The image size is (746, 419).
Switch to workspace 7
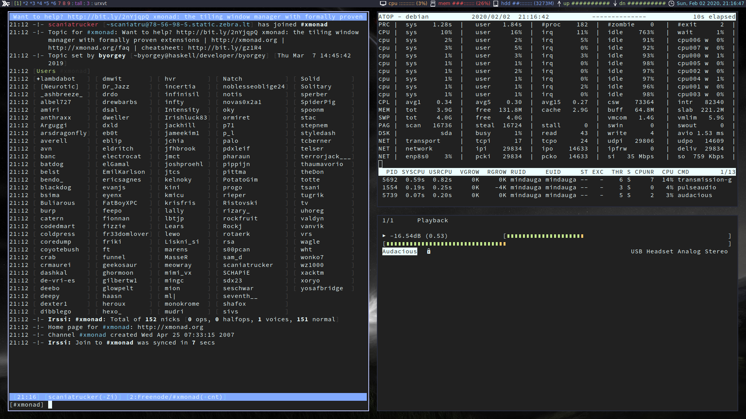tap(60, 3)
